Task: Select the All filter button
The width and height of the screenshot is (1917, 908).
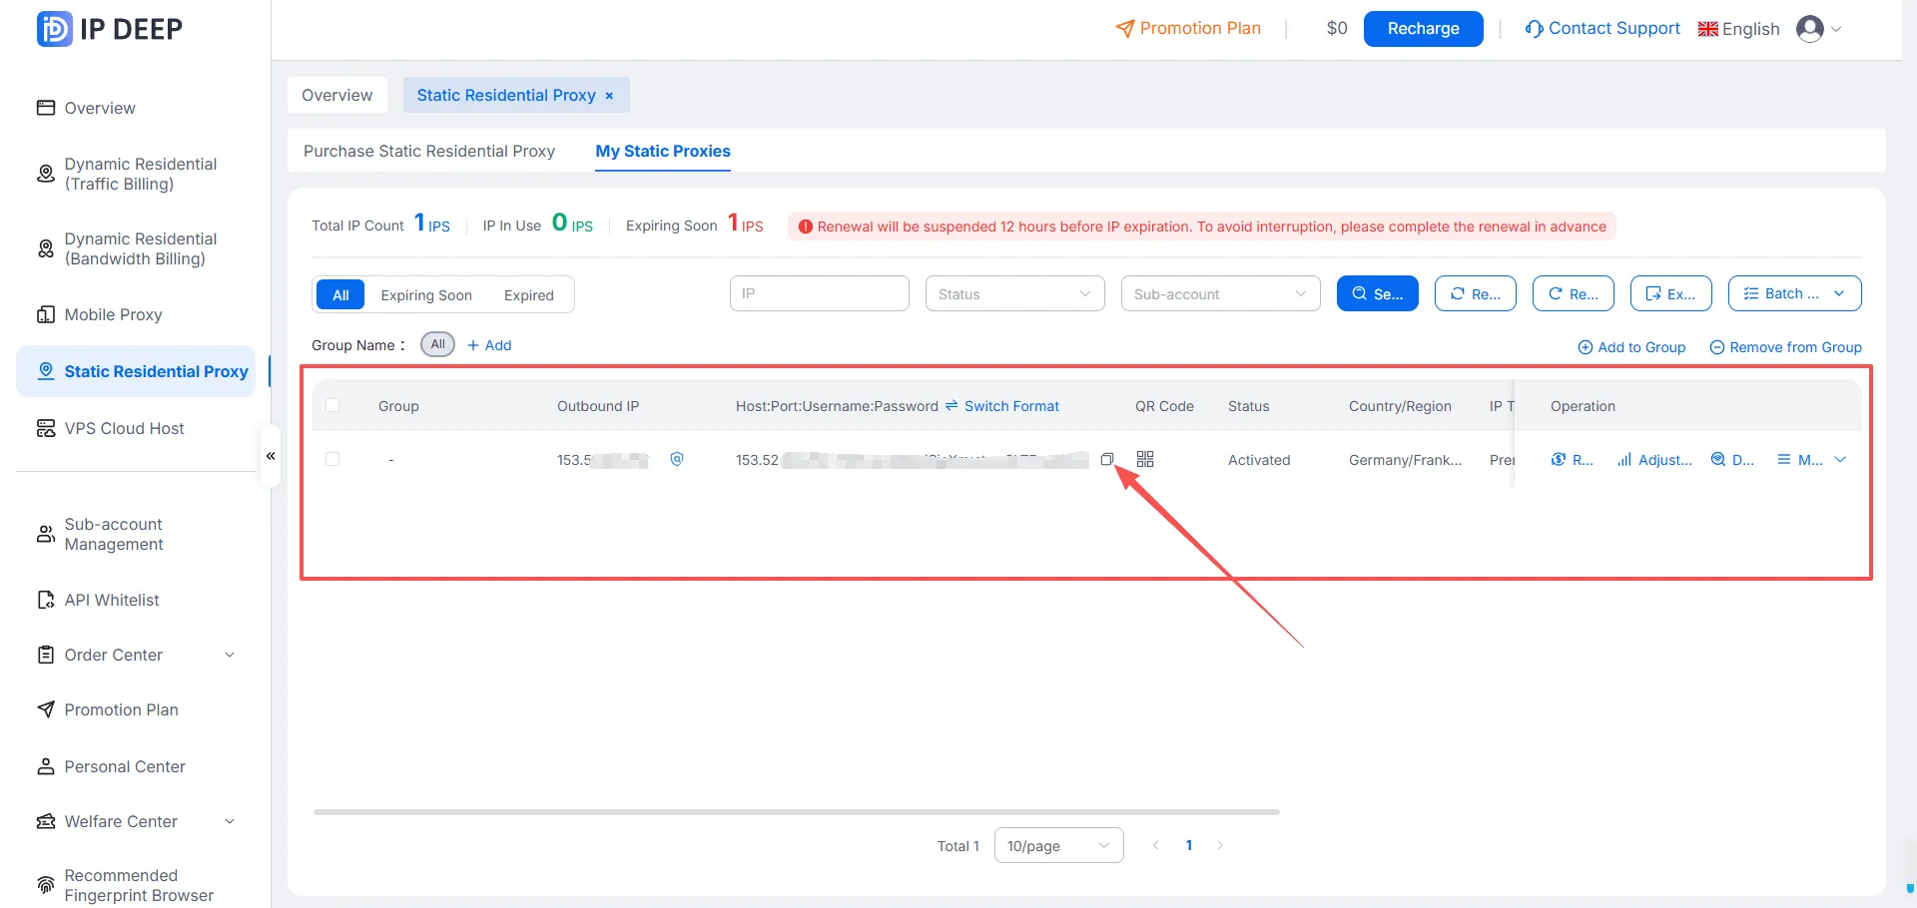Action: coord(340,294)
